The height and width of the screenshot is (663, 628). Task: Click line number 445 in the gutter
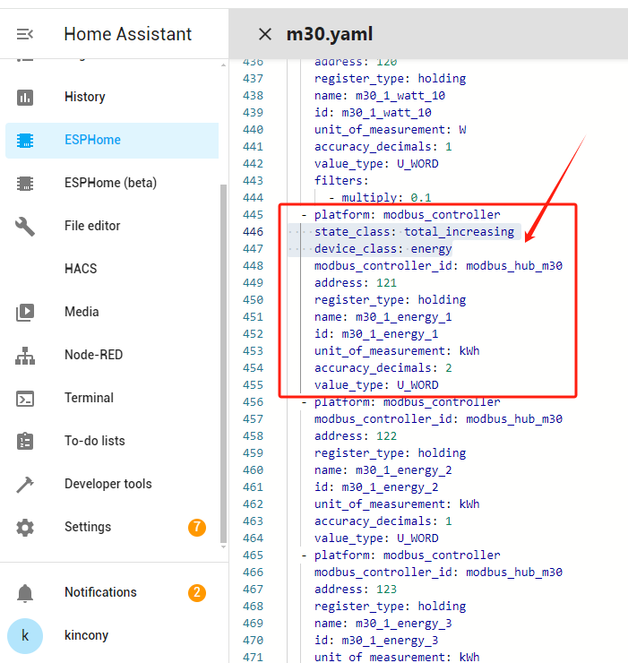point(253,215)
